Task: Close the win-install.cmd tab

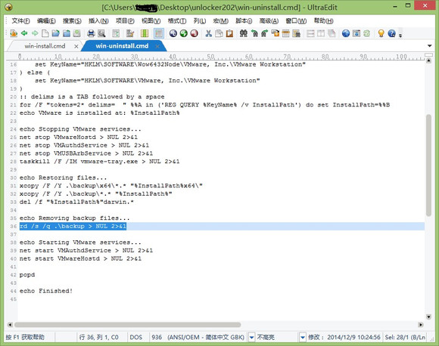Action: [x=76, y=46]
